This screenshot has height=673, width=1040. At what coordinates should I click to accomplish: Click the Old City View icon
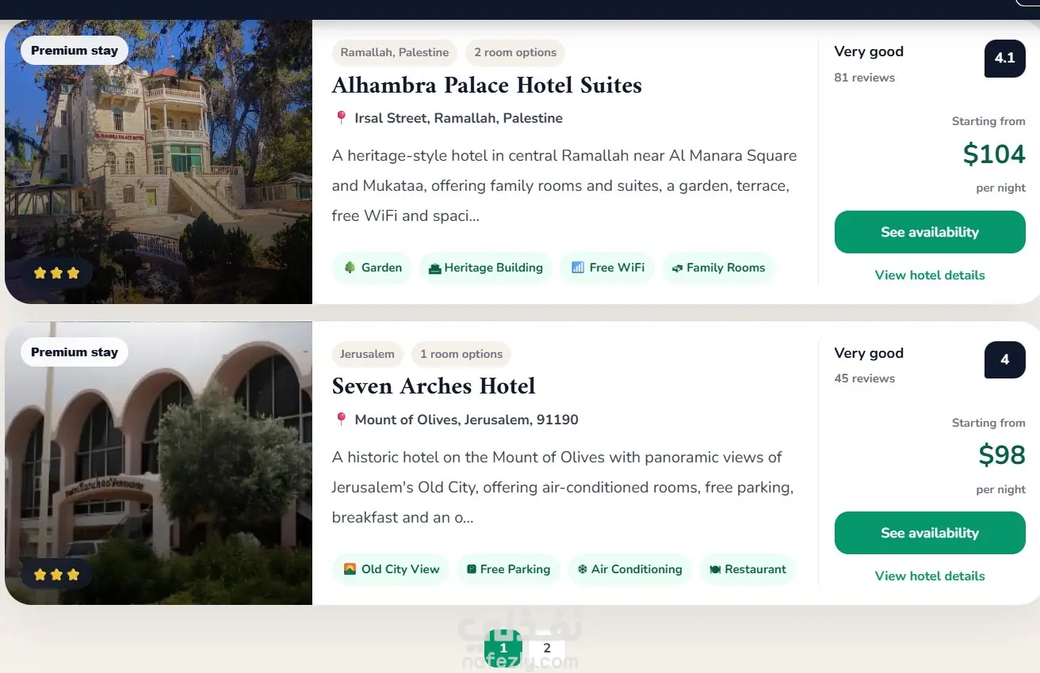(x=350, y=569)
